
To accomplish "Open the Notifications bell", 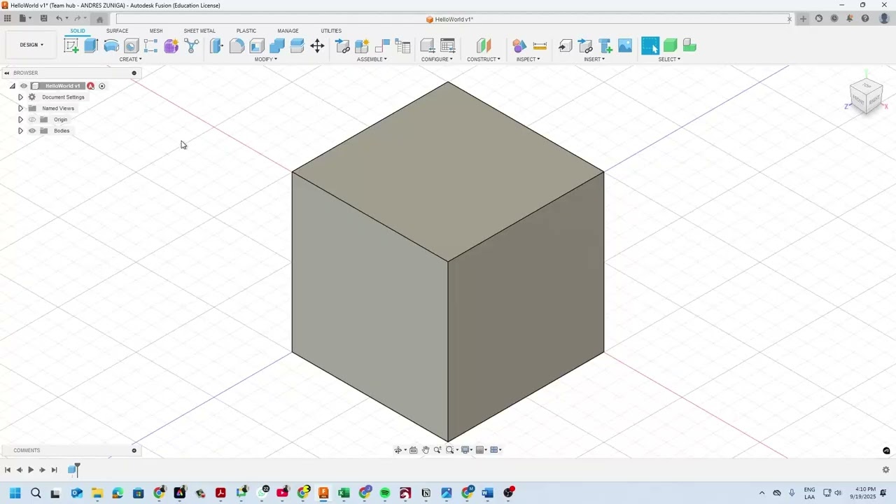I will coord(850,19).
